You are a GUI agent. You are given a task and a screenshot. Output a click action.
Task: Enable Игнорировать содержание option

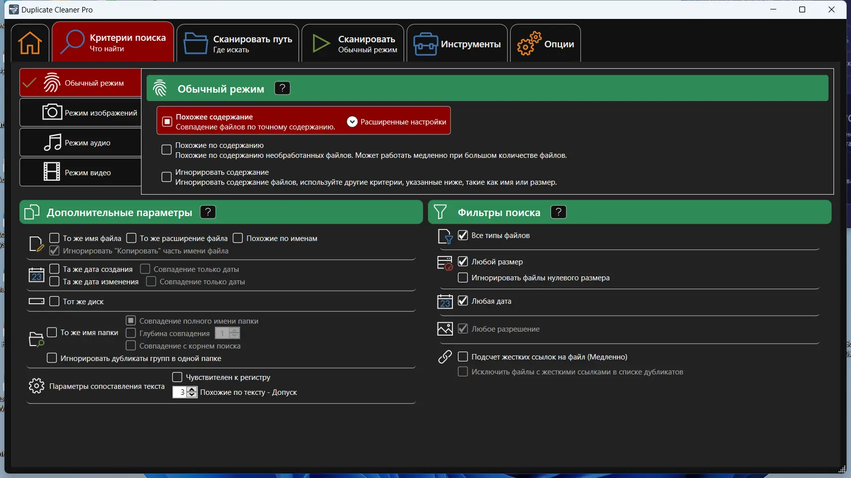[x=167, y=177]
